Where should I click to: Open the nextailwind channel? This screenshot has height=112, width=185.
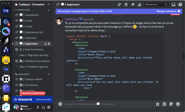click(33, 15)
